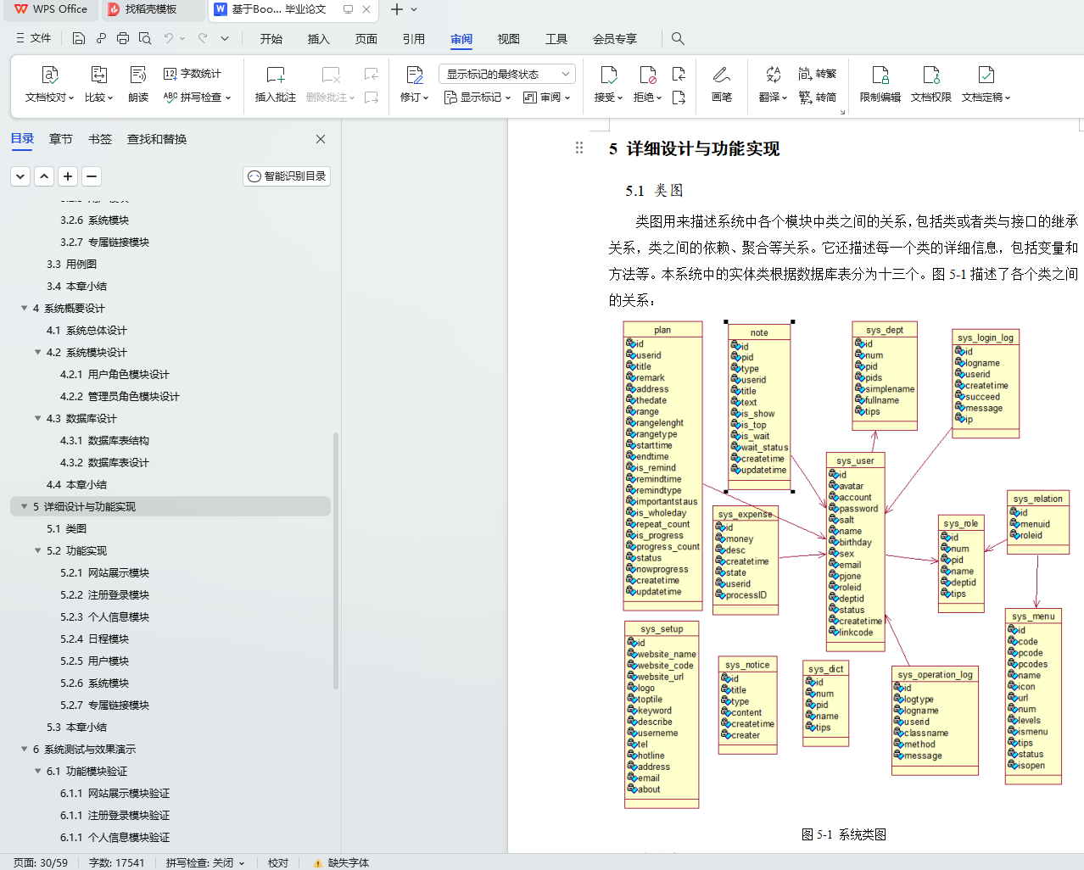Screen dimensions: 1084x870
Task: Click the 拒绝 reject changes icon
Action: coord(648,75)
